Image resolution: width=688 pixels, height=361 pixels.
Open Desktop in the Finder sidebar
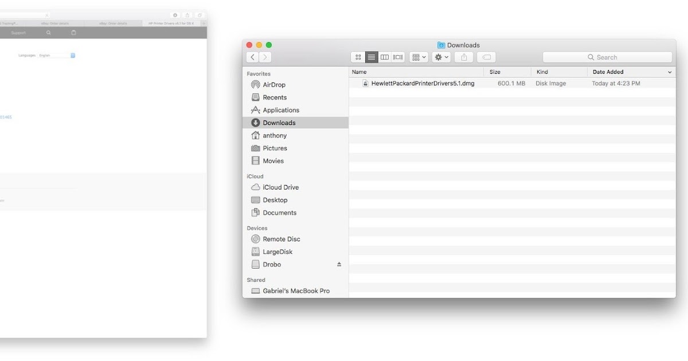coord(295,200)
